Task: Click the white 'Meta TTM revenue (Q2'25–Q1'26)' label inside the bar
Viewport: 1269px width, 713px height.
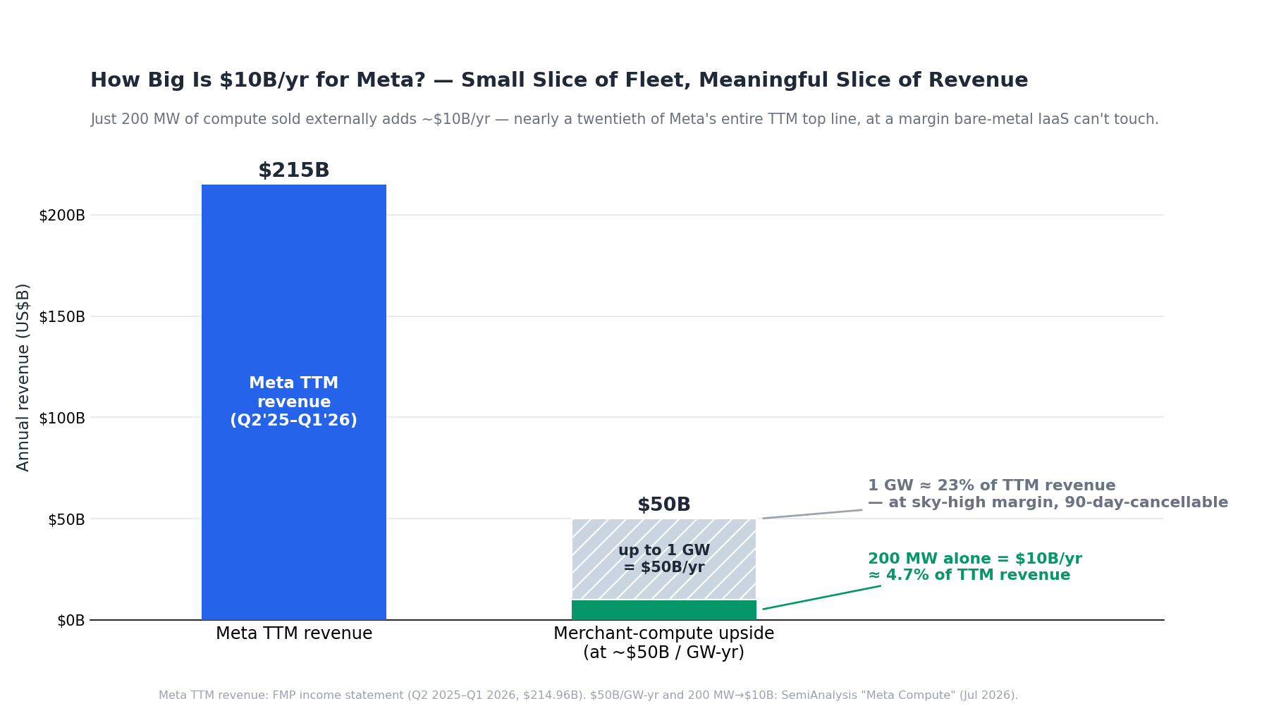Action: [294, 402]
